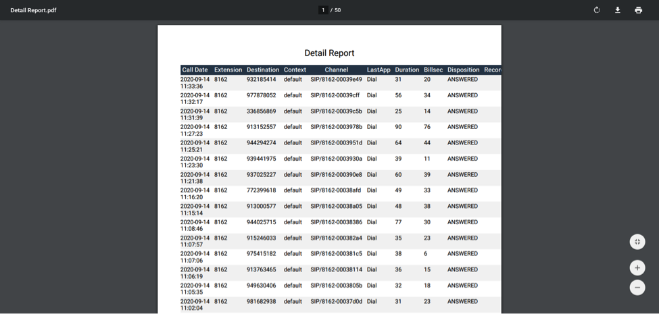
Task: Click channel SIP/8162-0003978b
Action: [x=336, y=127]
